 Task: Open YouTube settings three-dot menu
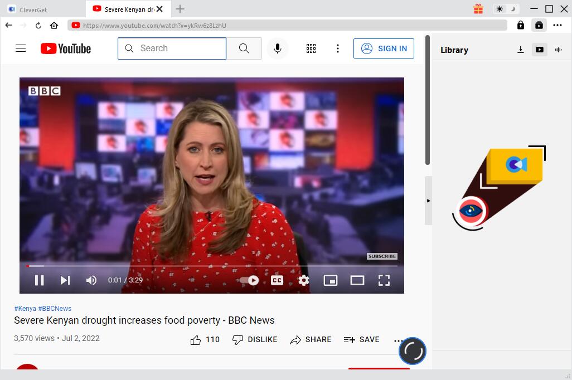coord(337,48)
